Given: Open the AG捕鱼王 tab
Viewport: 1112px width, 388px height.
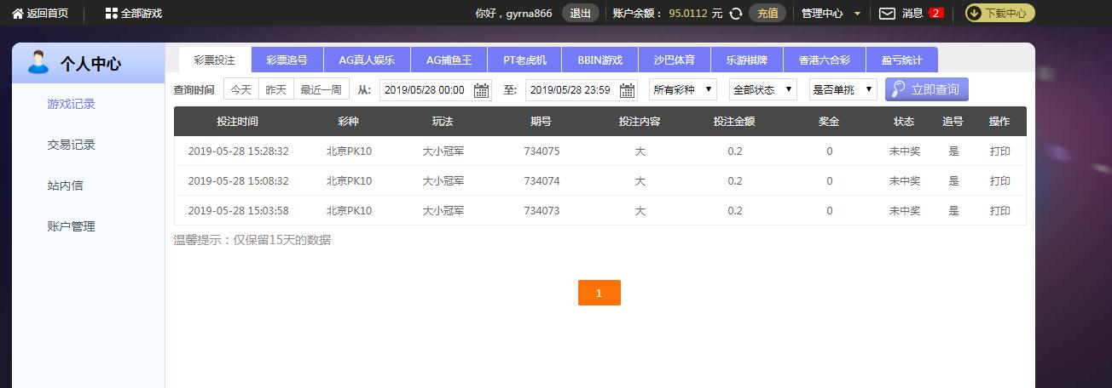Looking at the screenshot, I should [449, 60].
